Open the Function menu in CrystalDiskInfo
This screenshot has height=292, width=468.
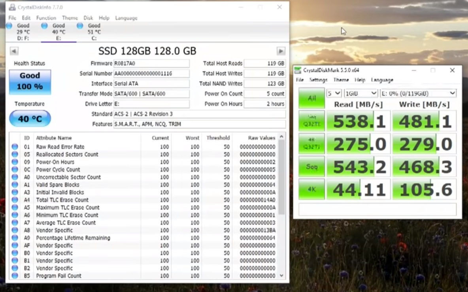tap(46, 18)
